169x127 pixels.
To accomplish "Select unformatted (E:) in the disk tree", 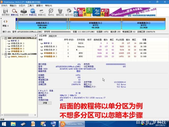I will tap(17, 43).
